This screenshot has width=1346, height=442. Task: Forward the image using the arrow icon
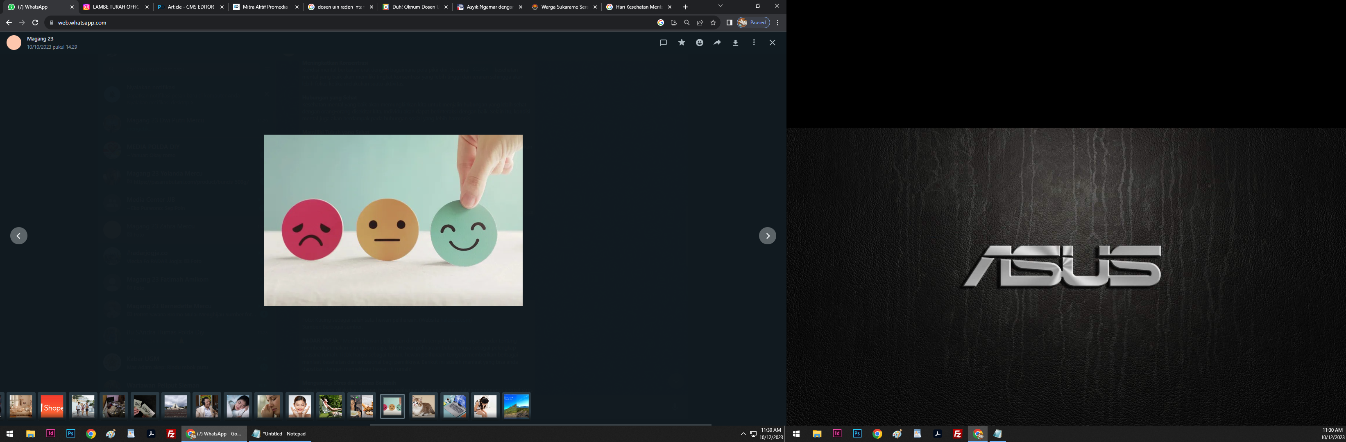[x=717, y=43]
